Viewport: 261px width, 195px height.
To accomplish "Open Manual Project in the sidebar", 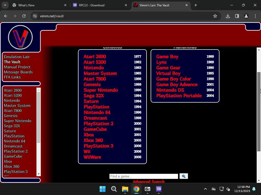I will [x=17, y=67].
